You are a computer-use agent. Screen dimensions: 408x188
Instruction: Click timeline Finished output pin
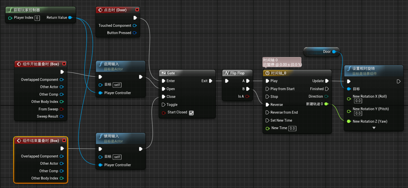(327, 89)
